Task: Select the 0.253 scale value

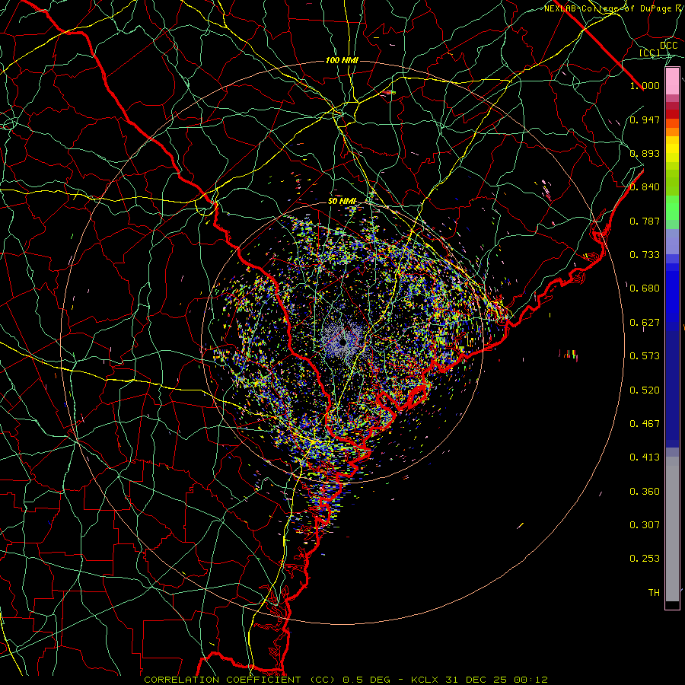Action: [645, 559]
